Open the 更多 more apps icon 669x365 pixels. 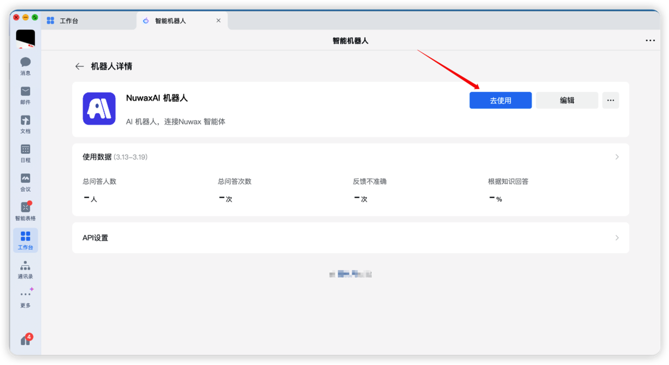[25, 299]
